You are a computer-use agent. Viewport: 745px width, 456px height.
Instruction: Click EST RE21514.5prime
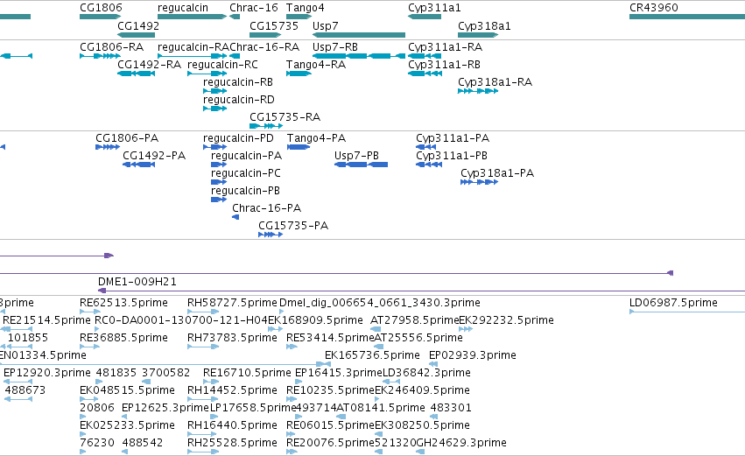(x=46, y=320)
